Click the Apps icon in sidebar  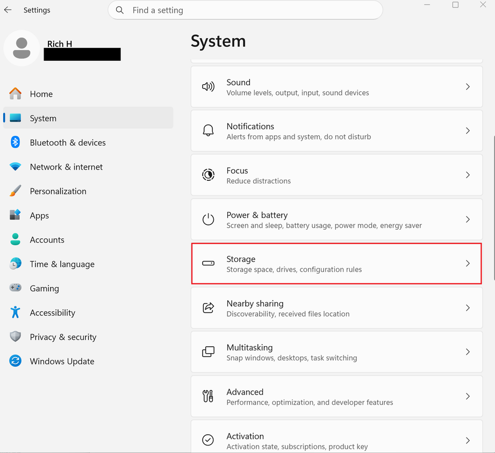point(15,215)
